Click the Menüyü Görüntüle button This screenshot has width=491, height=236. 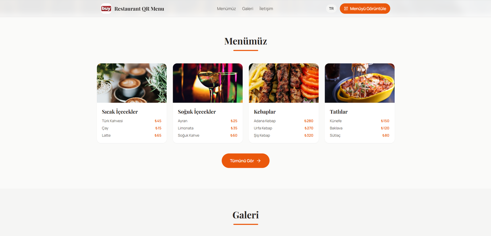point(365,9)
